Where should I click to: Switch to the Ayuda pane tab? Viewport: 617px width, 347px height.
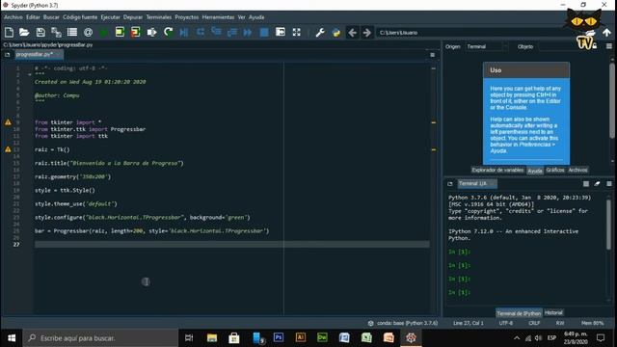(x=535, y=171)
